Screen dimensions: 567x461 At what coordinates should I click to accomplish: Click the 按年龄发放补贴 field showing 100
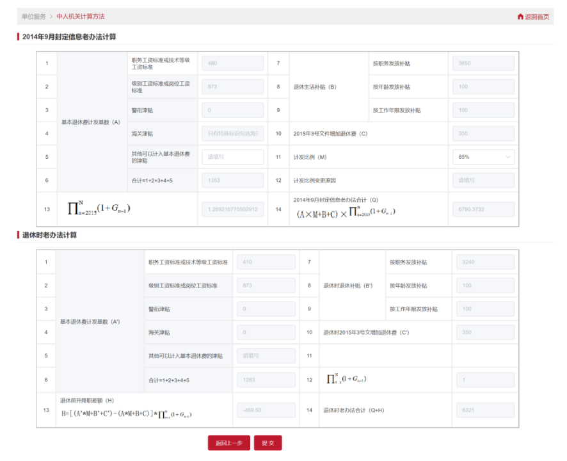pos(483,86)
